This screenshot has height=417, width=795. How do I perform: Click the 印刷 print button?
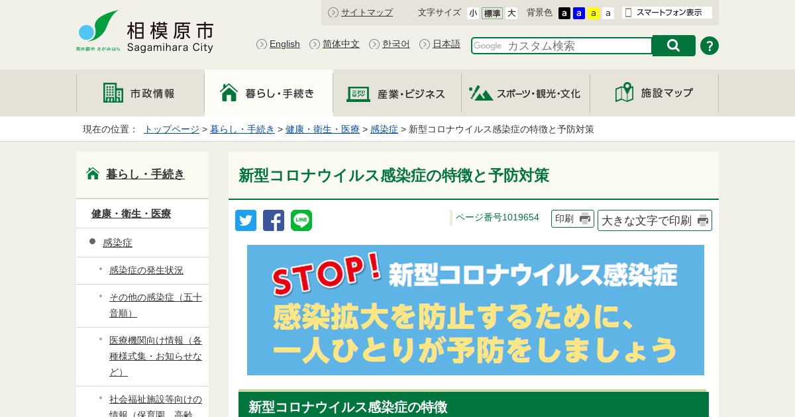pyautogui.click(x=572, y=218)
